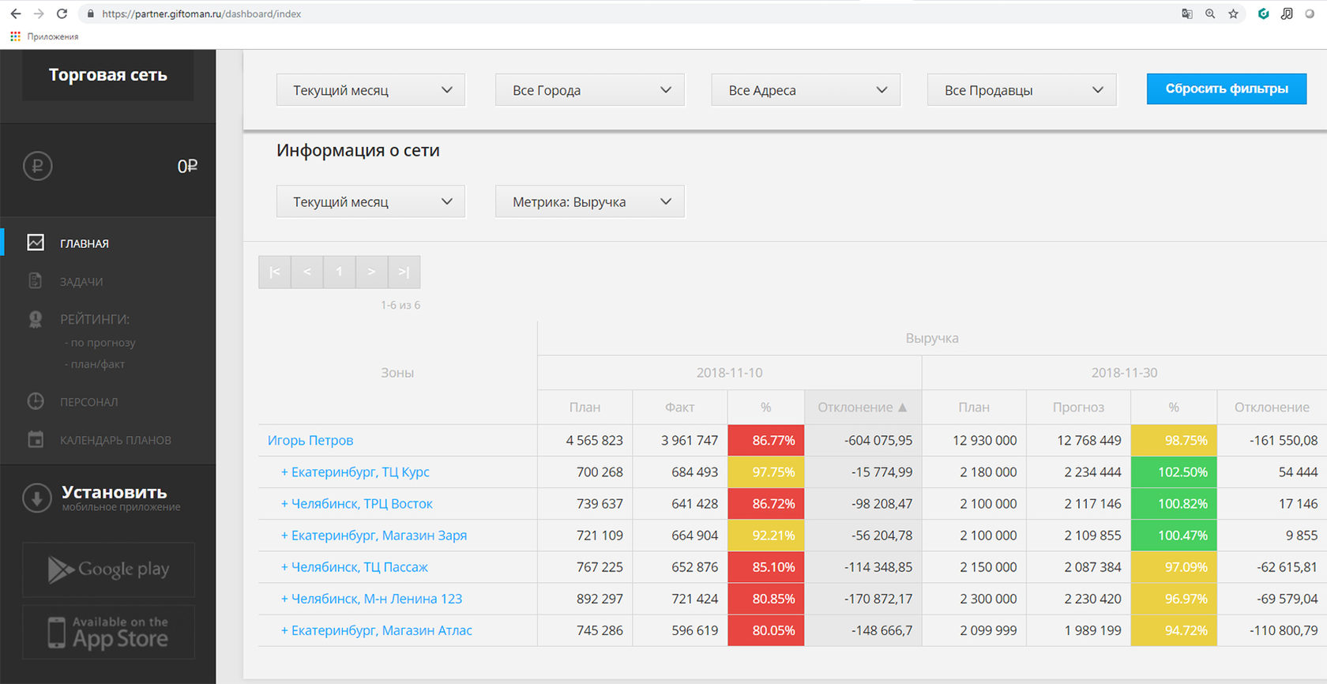Click the Сбросить фильтры button

pyautogui.click(x=1226, y=89)
